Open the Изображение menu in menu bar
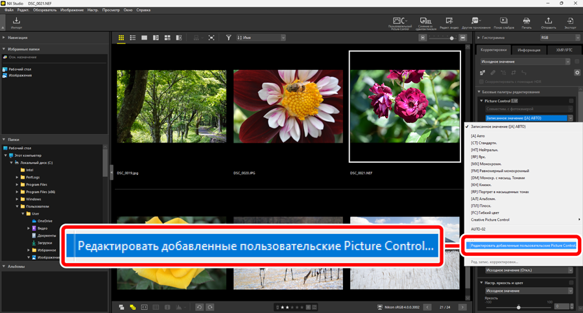 coord(72,10)
